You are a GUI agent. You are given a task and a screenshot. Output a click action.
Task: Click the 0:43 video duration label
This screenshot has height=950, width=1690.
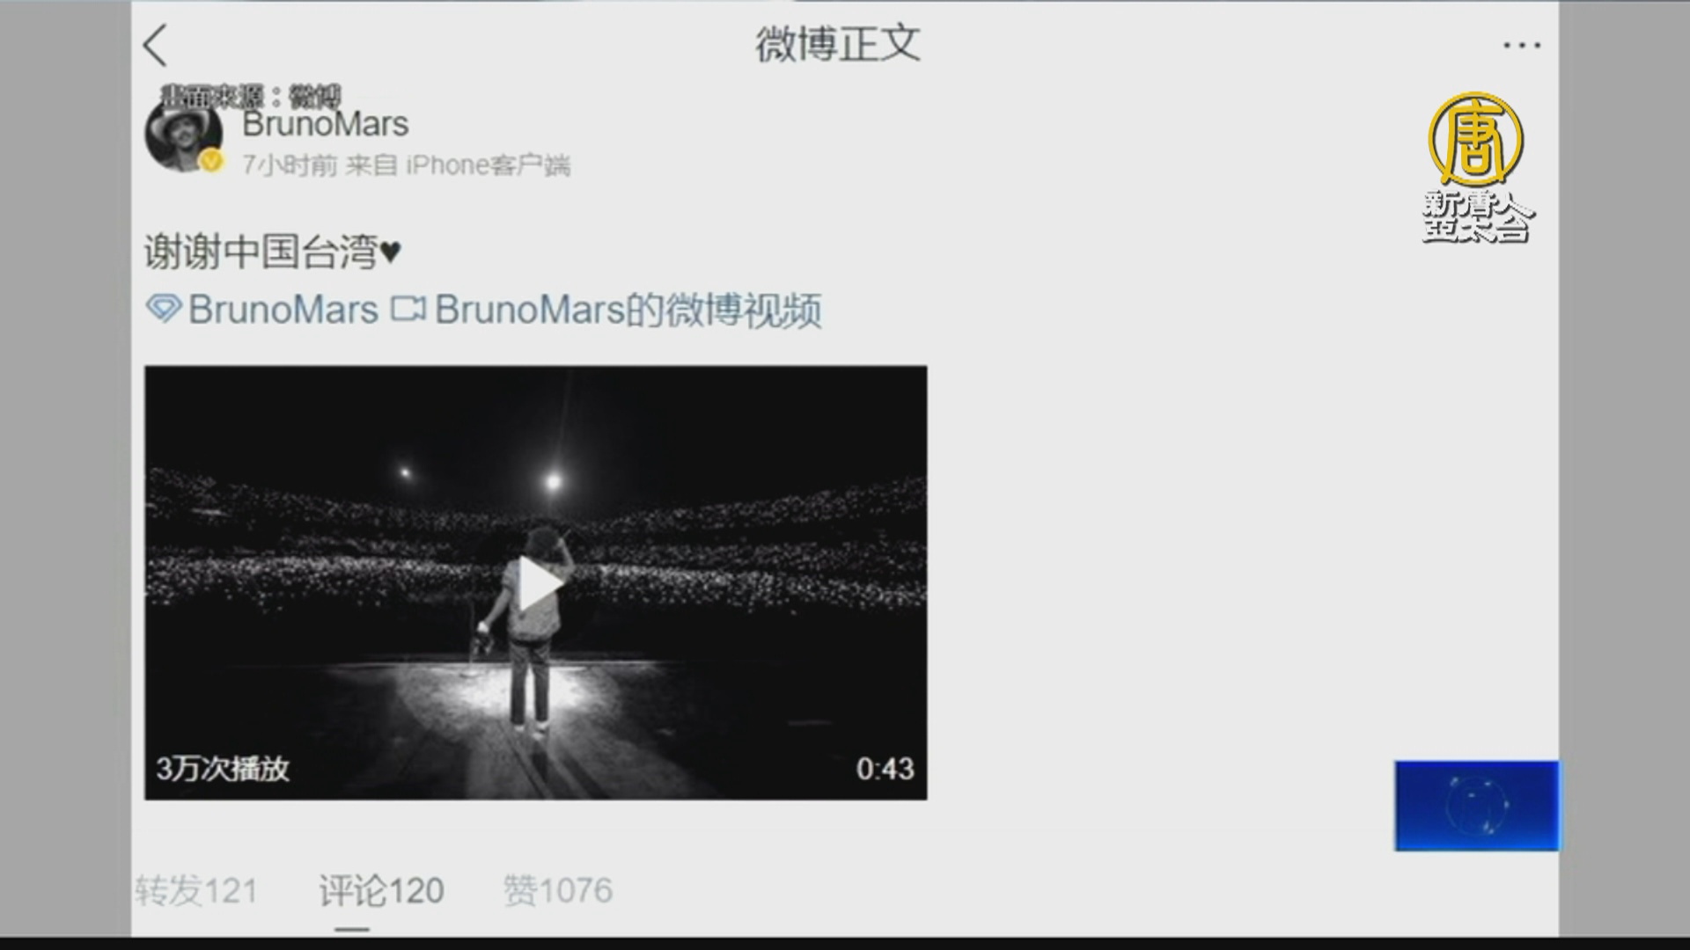(x=885, y=769)
